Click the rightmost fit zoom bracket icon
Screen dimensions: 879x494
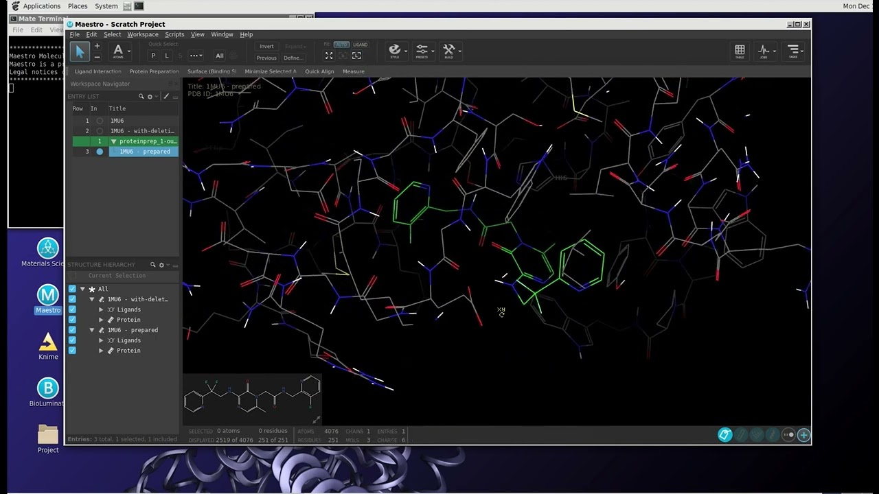pos(356,56)
